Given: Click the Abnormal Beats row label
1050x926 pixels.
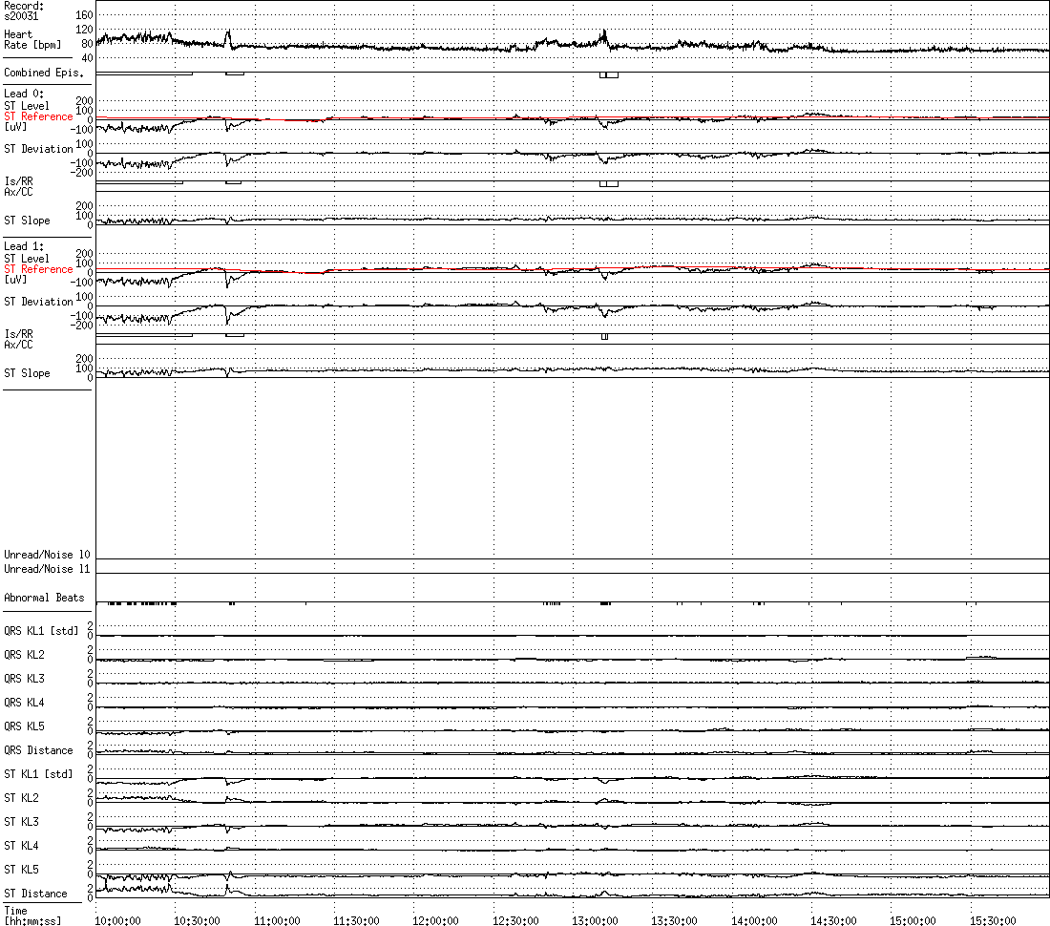Looking at the screenshot, I should [44, 598].
